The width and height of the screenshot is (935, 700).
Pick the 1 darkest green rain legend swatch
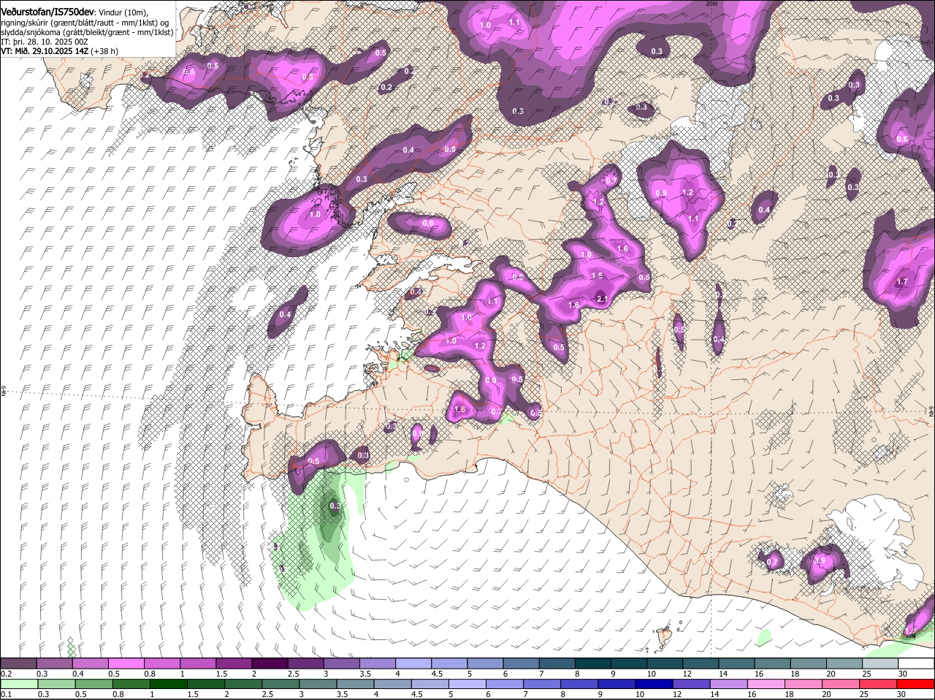point(168,684)
